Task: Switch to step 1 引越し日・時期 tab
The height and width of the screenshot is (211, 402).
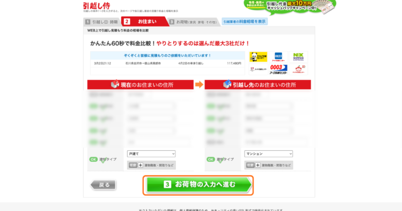Action: [x=102, y=22]
